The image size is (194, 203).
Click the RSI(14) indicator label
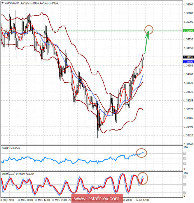pos(11,148)
